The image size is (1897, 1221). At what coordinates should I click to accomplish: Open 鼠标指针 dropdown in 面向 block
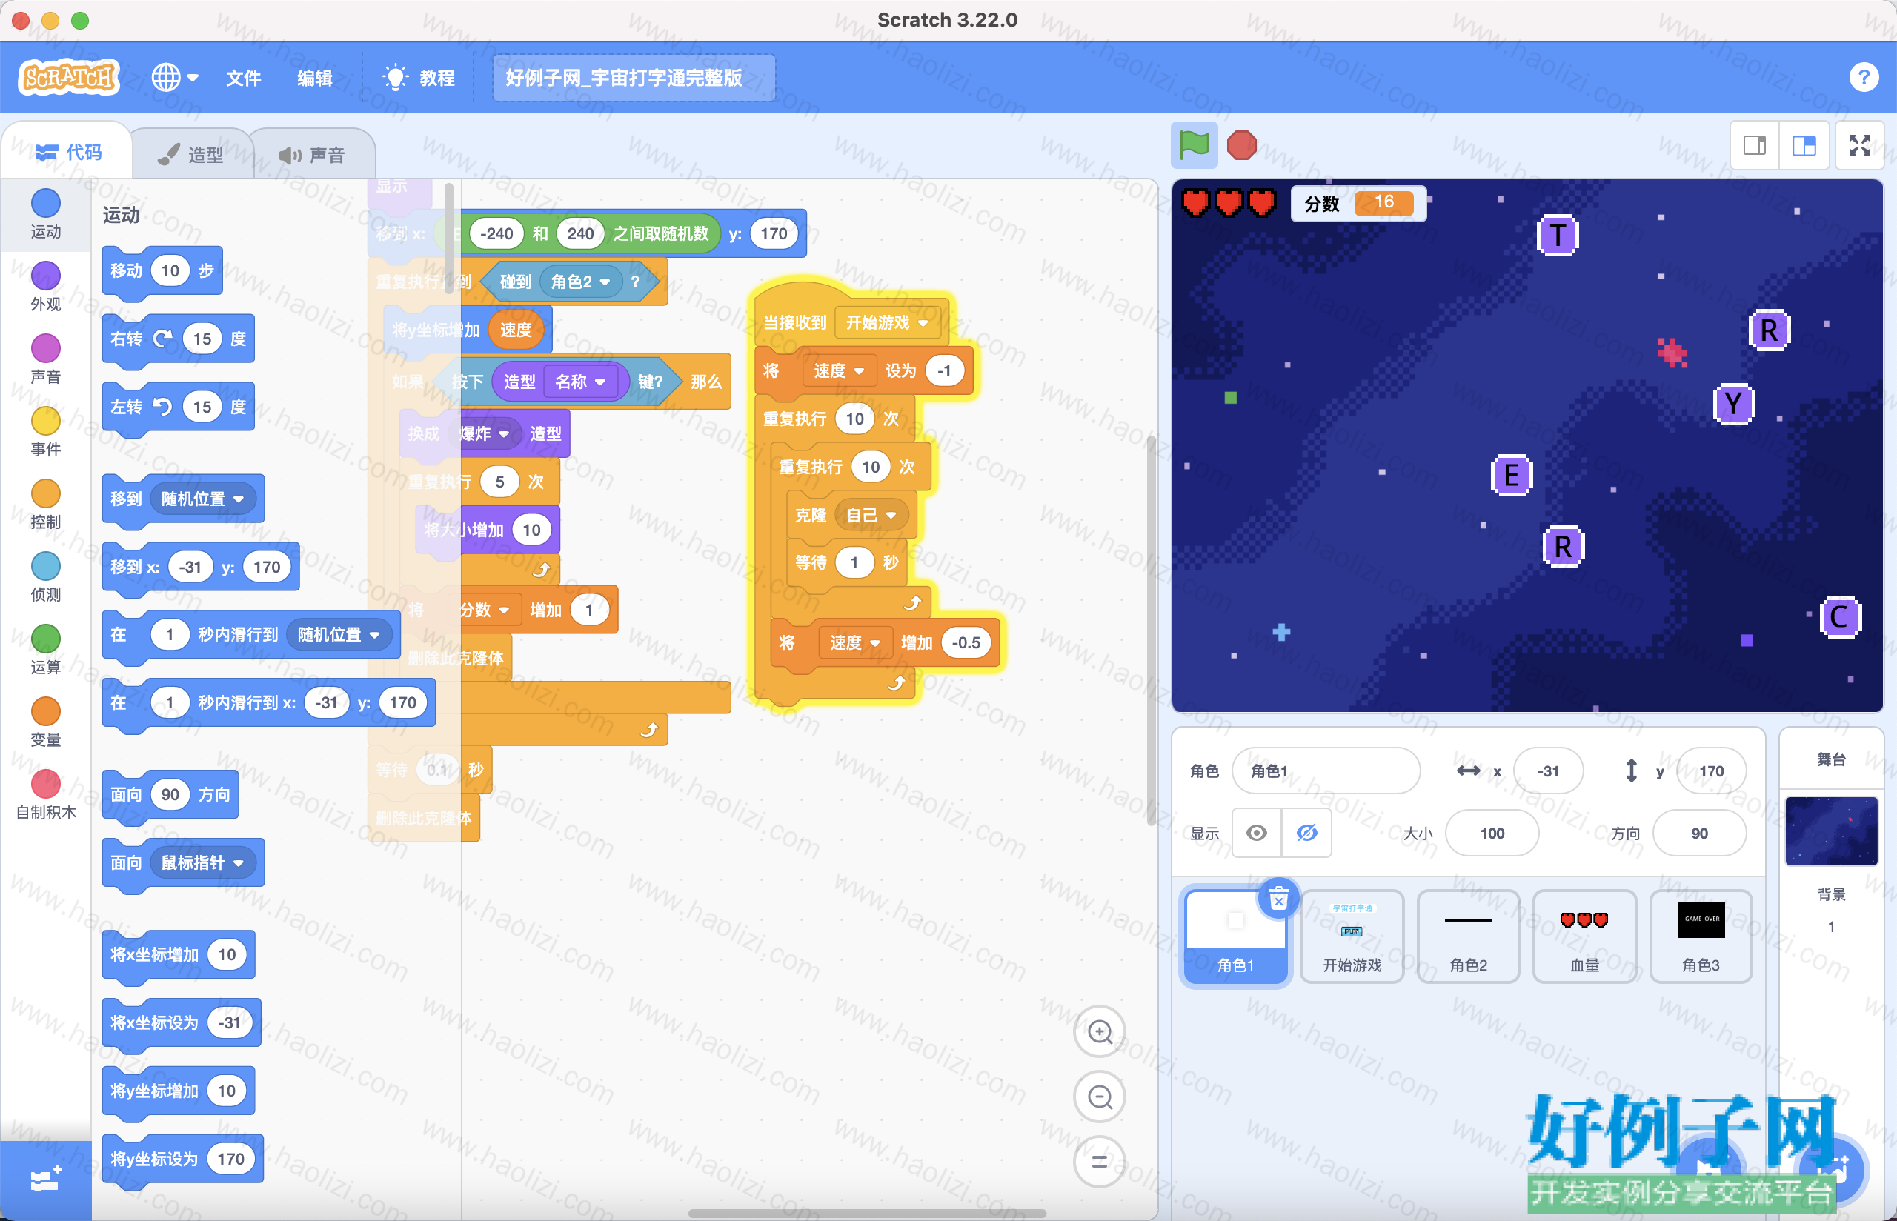click(x=203, y=862)
